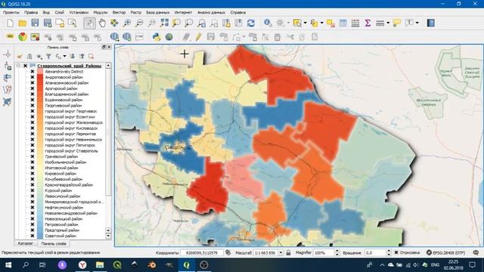Click ENG keyboard language indicator
Viewport: 484px width, 272px height.
click(435, 265)
